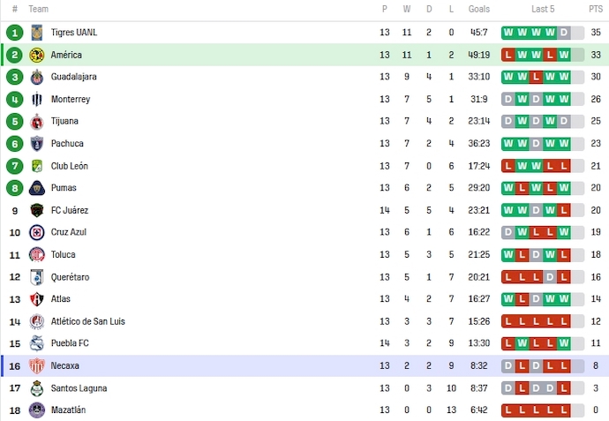Open the Club León team page
Image resolution: width=609 pixels, height=421 pixels.
tap(69, 166)
